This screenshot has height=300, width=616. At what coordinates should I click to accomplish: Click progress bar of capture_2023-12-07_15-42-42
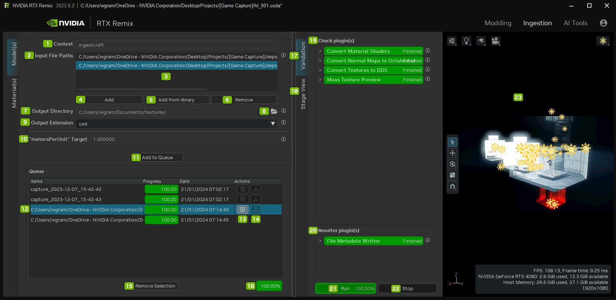162,189
